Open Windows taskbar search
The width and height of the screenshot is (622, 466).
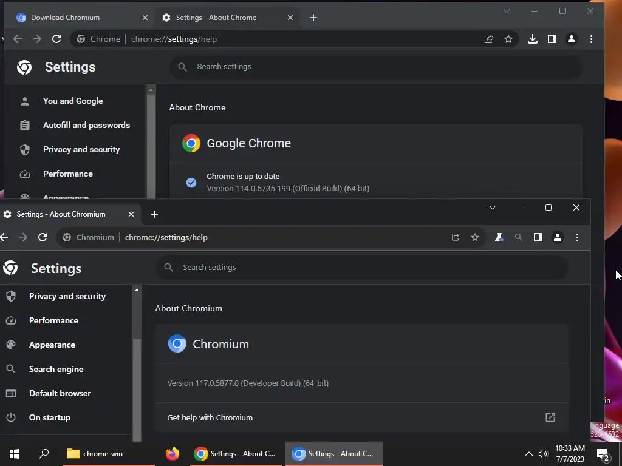pos(44,454)
